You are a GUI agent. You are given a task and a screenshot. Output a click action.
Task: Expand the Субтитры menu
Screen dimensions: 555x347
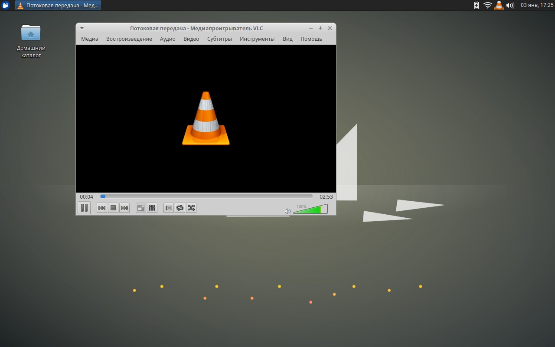219,39
